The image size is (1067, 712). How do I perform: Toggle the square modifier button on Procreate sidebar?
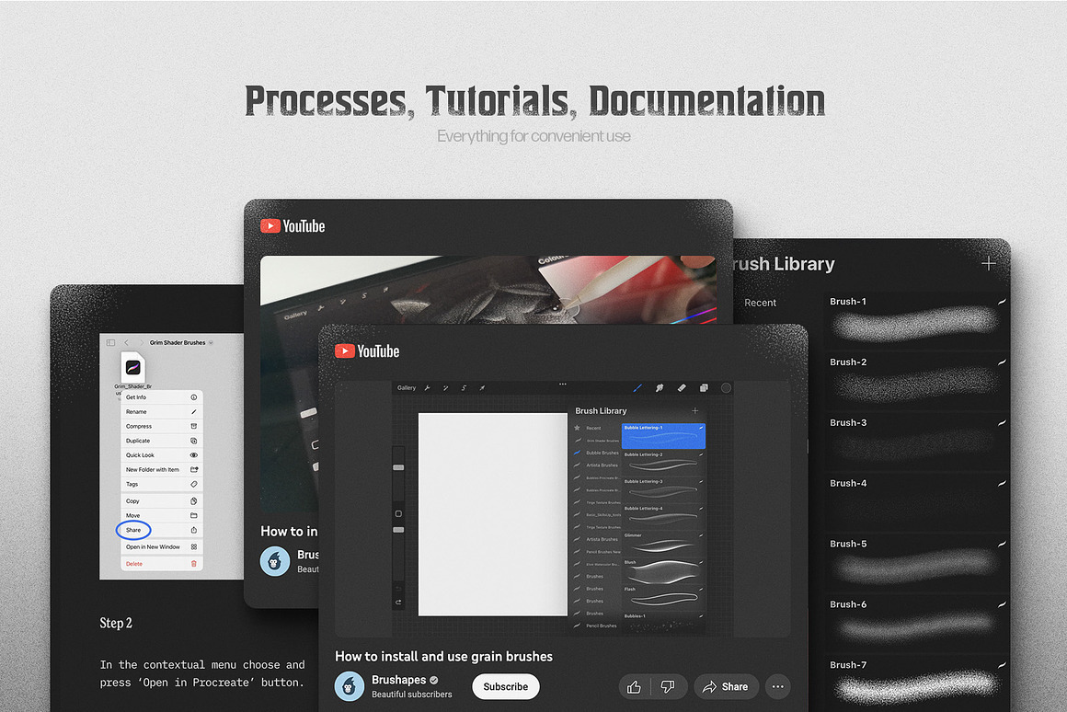[398, 513]
